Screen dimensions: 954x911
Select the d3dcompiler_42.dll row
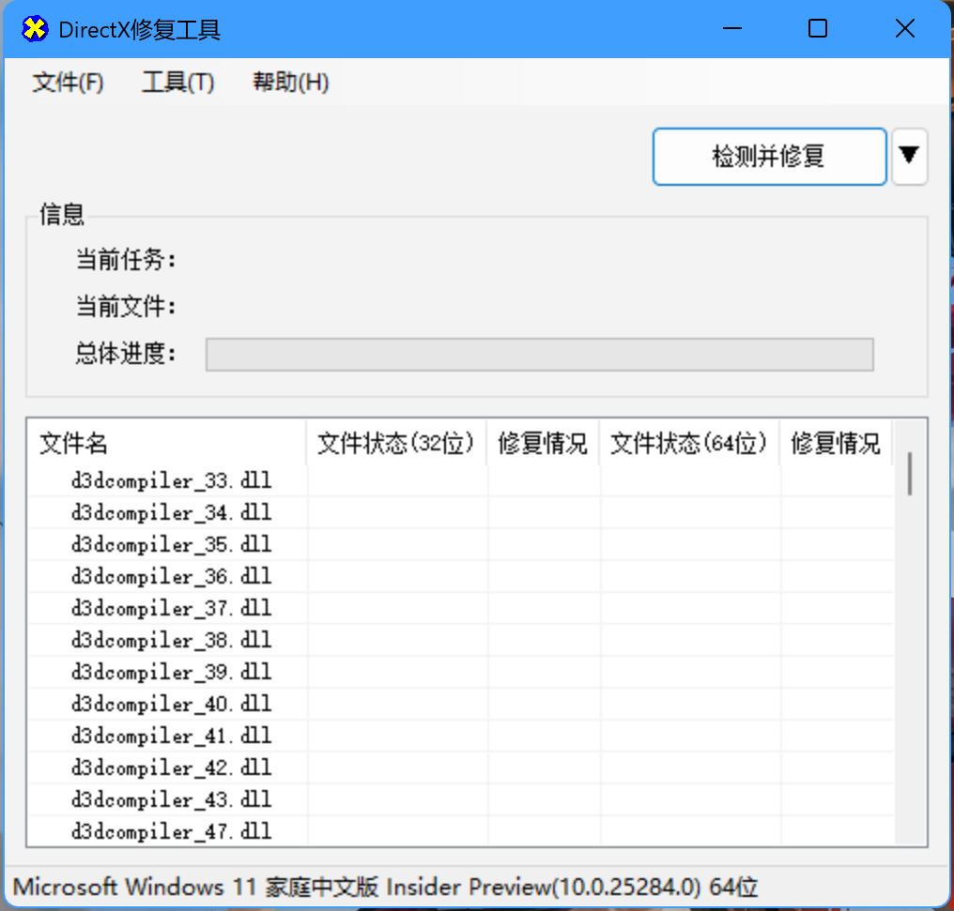point(461,767)
